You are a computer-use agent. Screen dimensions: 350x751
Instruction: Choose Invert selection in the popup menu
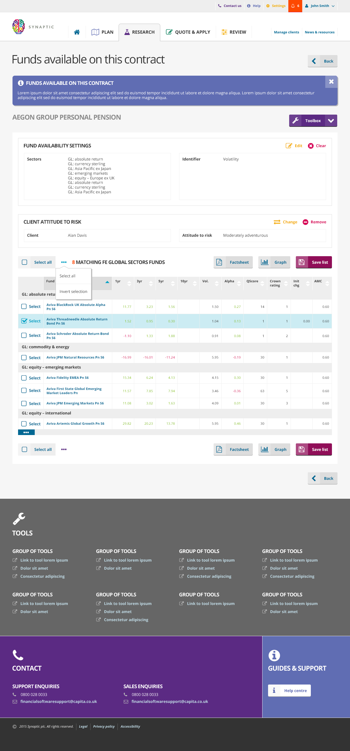(x=73, y=291)
